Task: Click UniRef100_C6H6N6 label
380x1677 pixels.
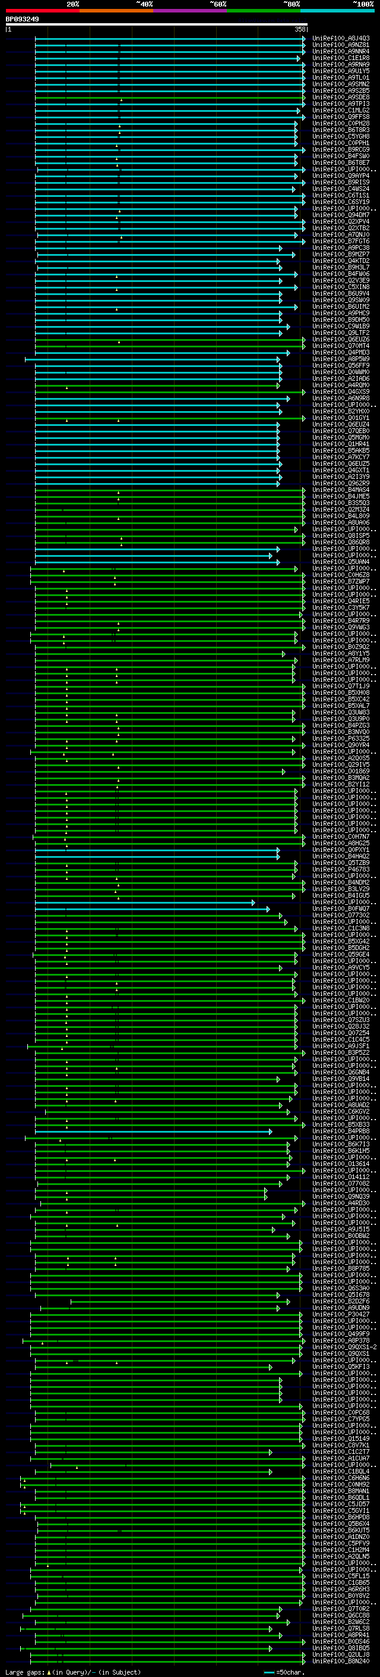Action: tap(341, 1478)
